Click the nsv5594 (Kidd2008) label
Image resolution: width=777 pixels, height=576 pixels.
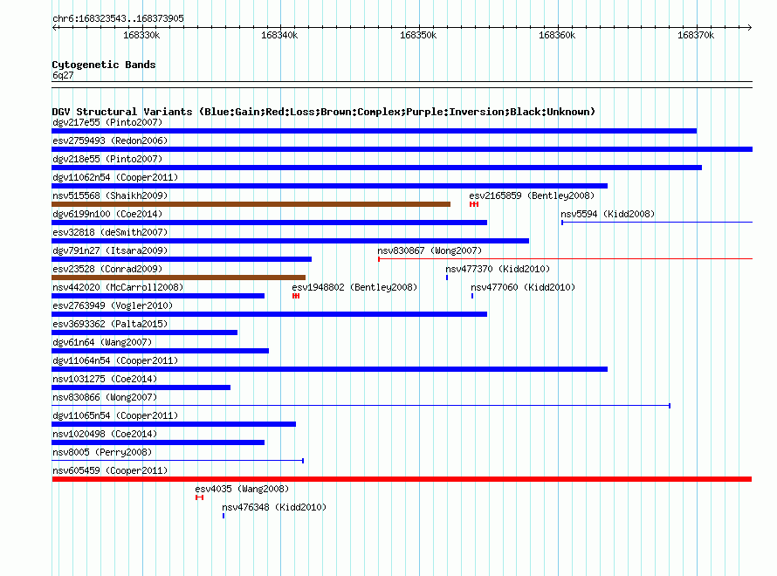(x=608, y=214)
